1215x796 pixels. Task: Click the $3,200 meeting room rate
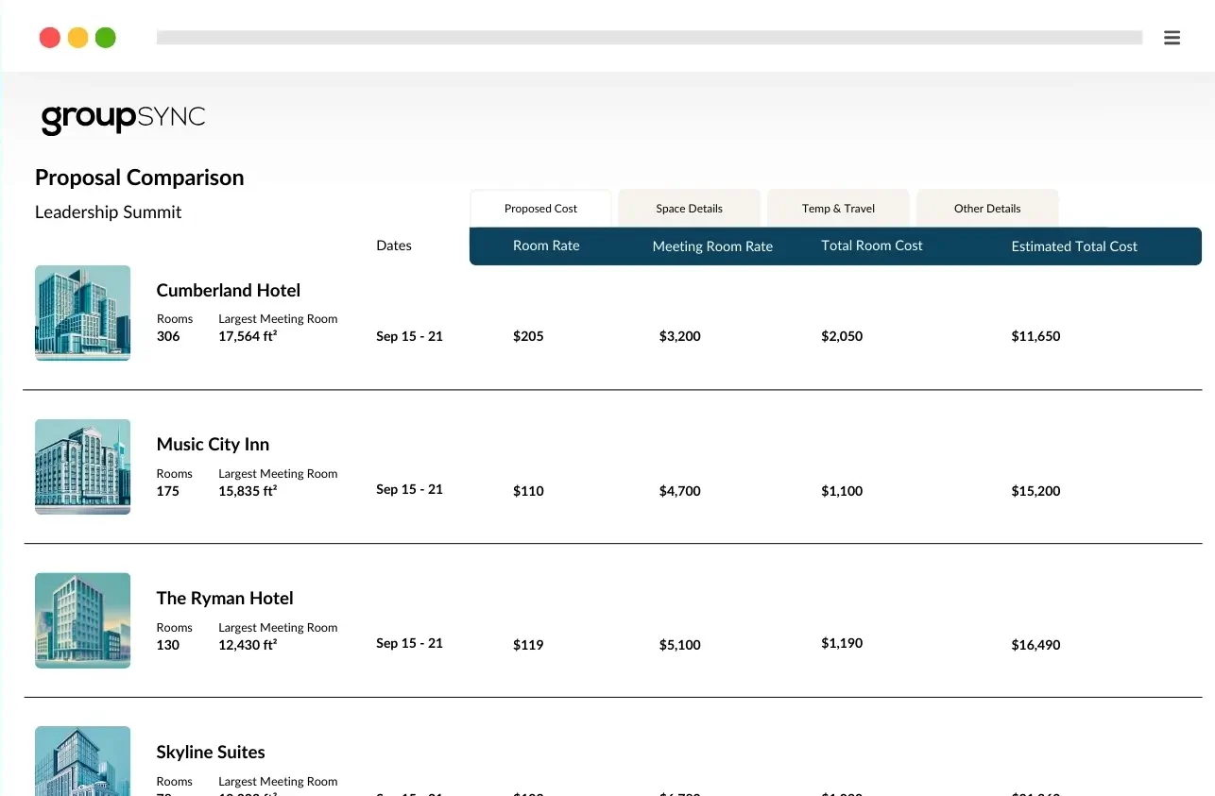click(680, 336)
